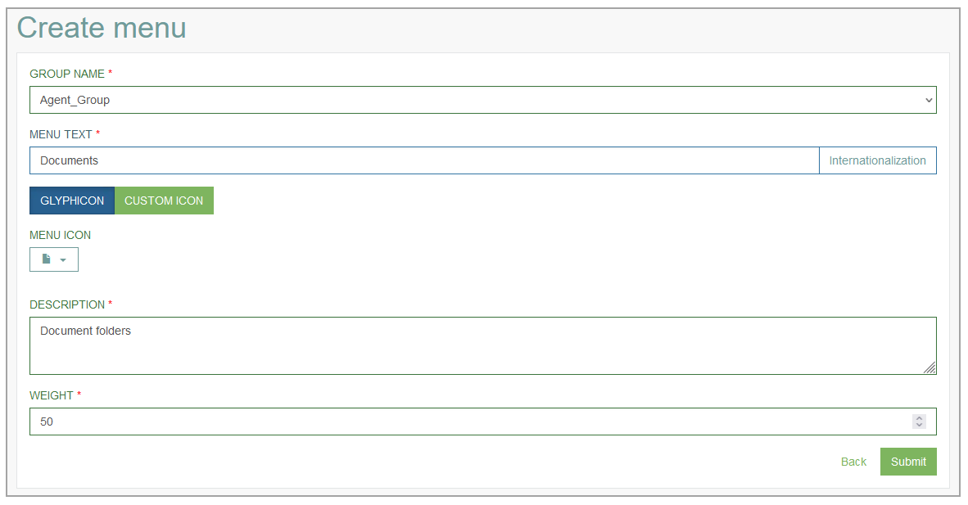
Task: Click the WEIGHT field label
Action: point(52,395)
